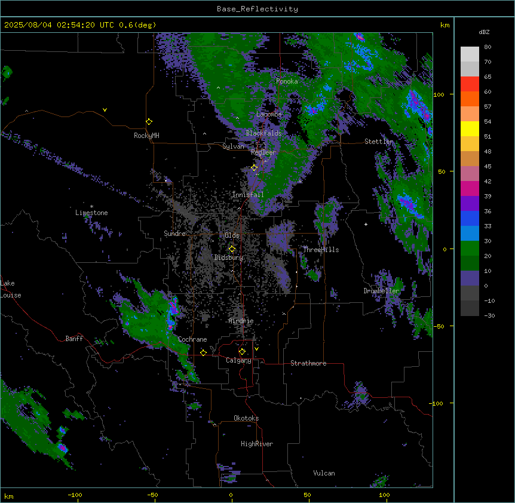515x503 pixels.
Task: Click the Sylvan label
Action: 233,146
